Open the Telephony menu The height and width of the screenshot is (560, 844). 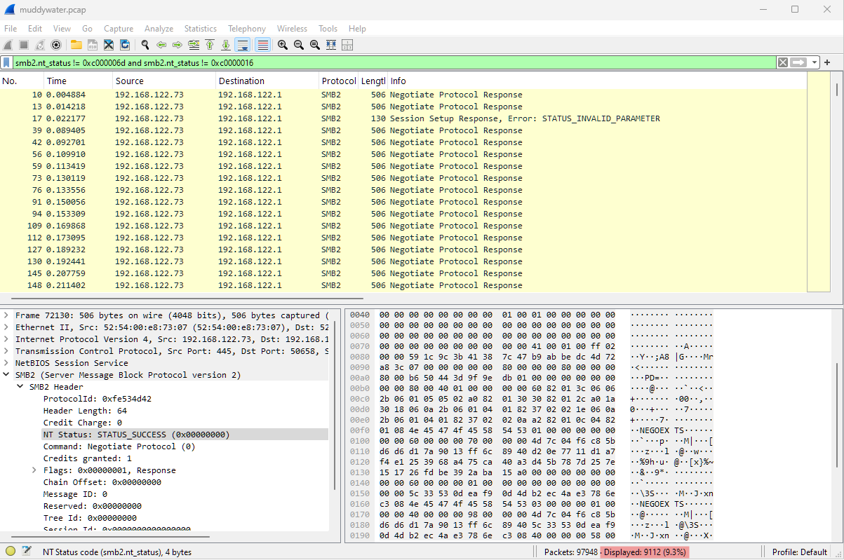click(x=247, y=29)
